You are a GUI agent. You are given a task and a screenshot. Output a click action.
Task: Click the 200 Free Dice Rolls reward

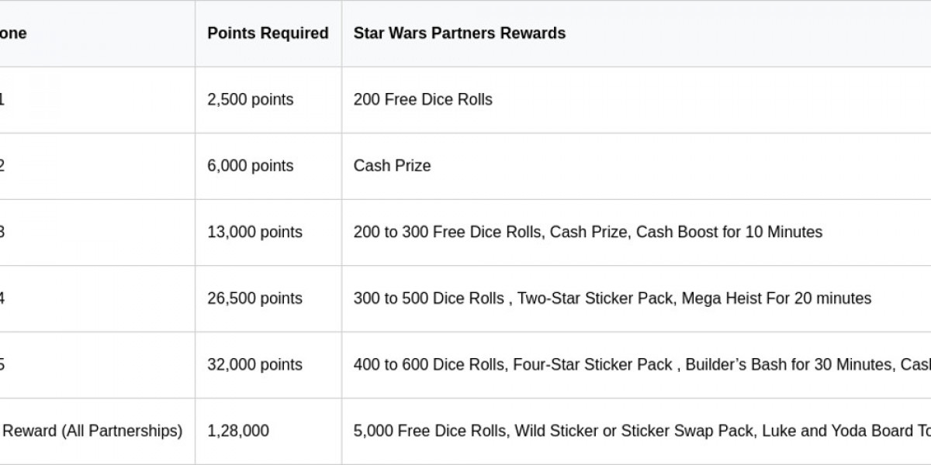pos(423,100)
